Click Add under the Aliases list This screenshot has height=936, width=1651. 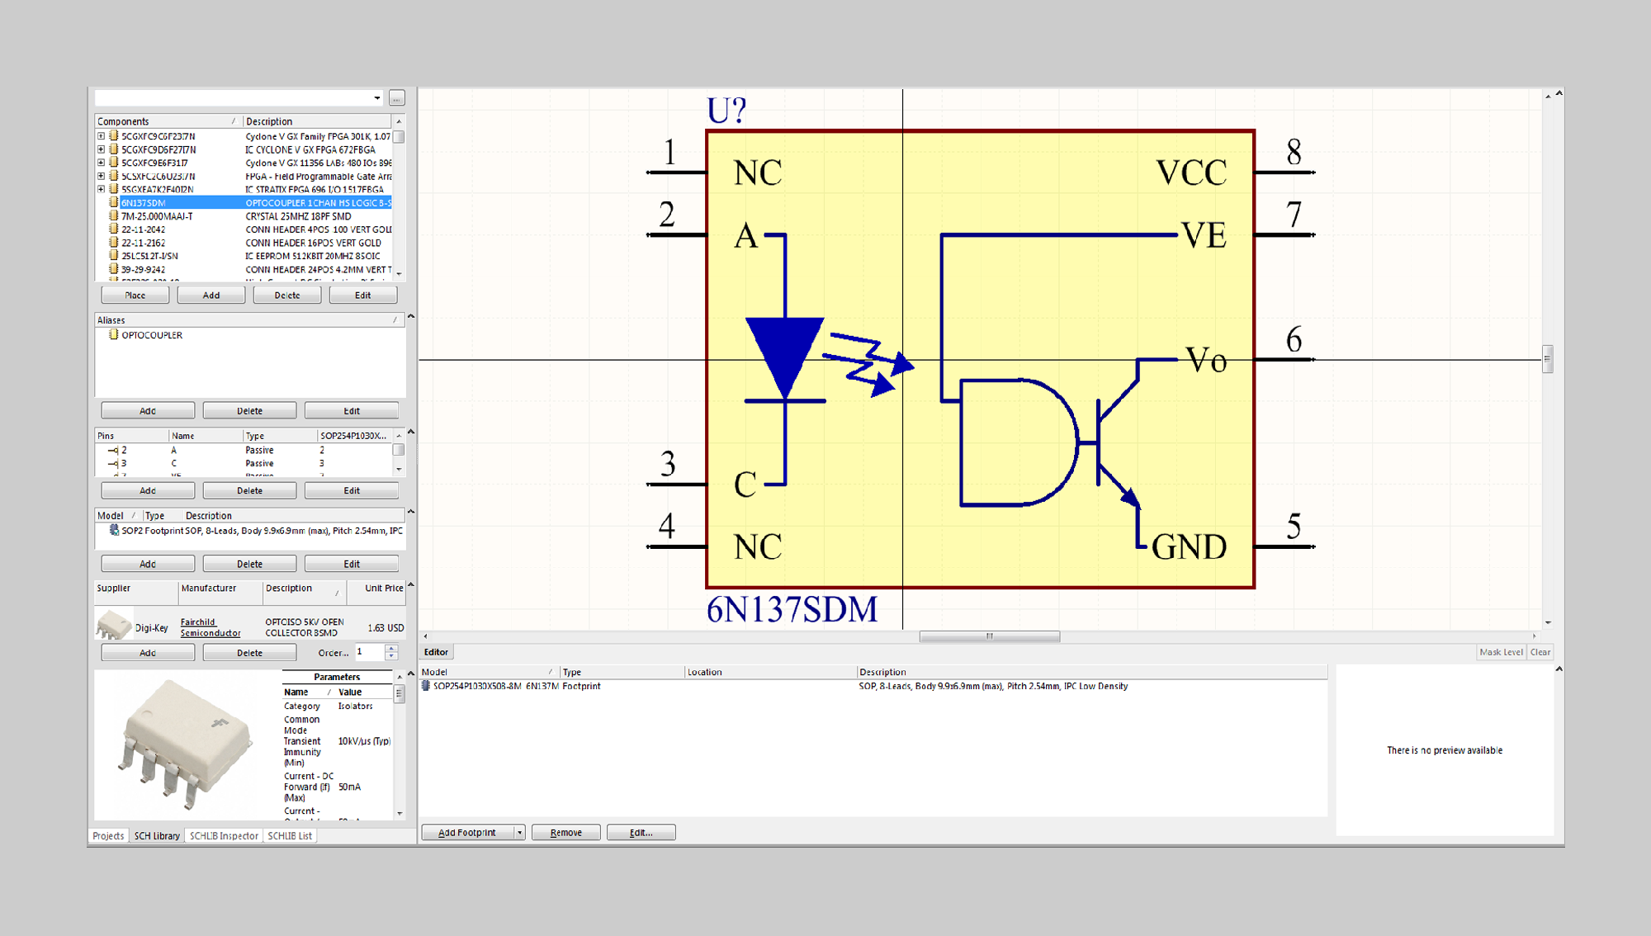point(148,411)
